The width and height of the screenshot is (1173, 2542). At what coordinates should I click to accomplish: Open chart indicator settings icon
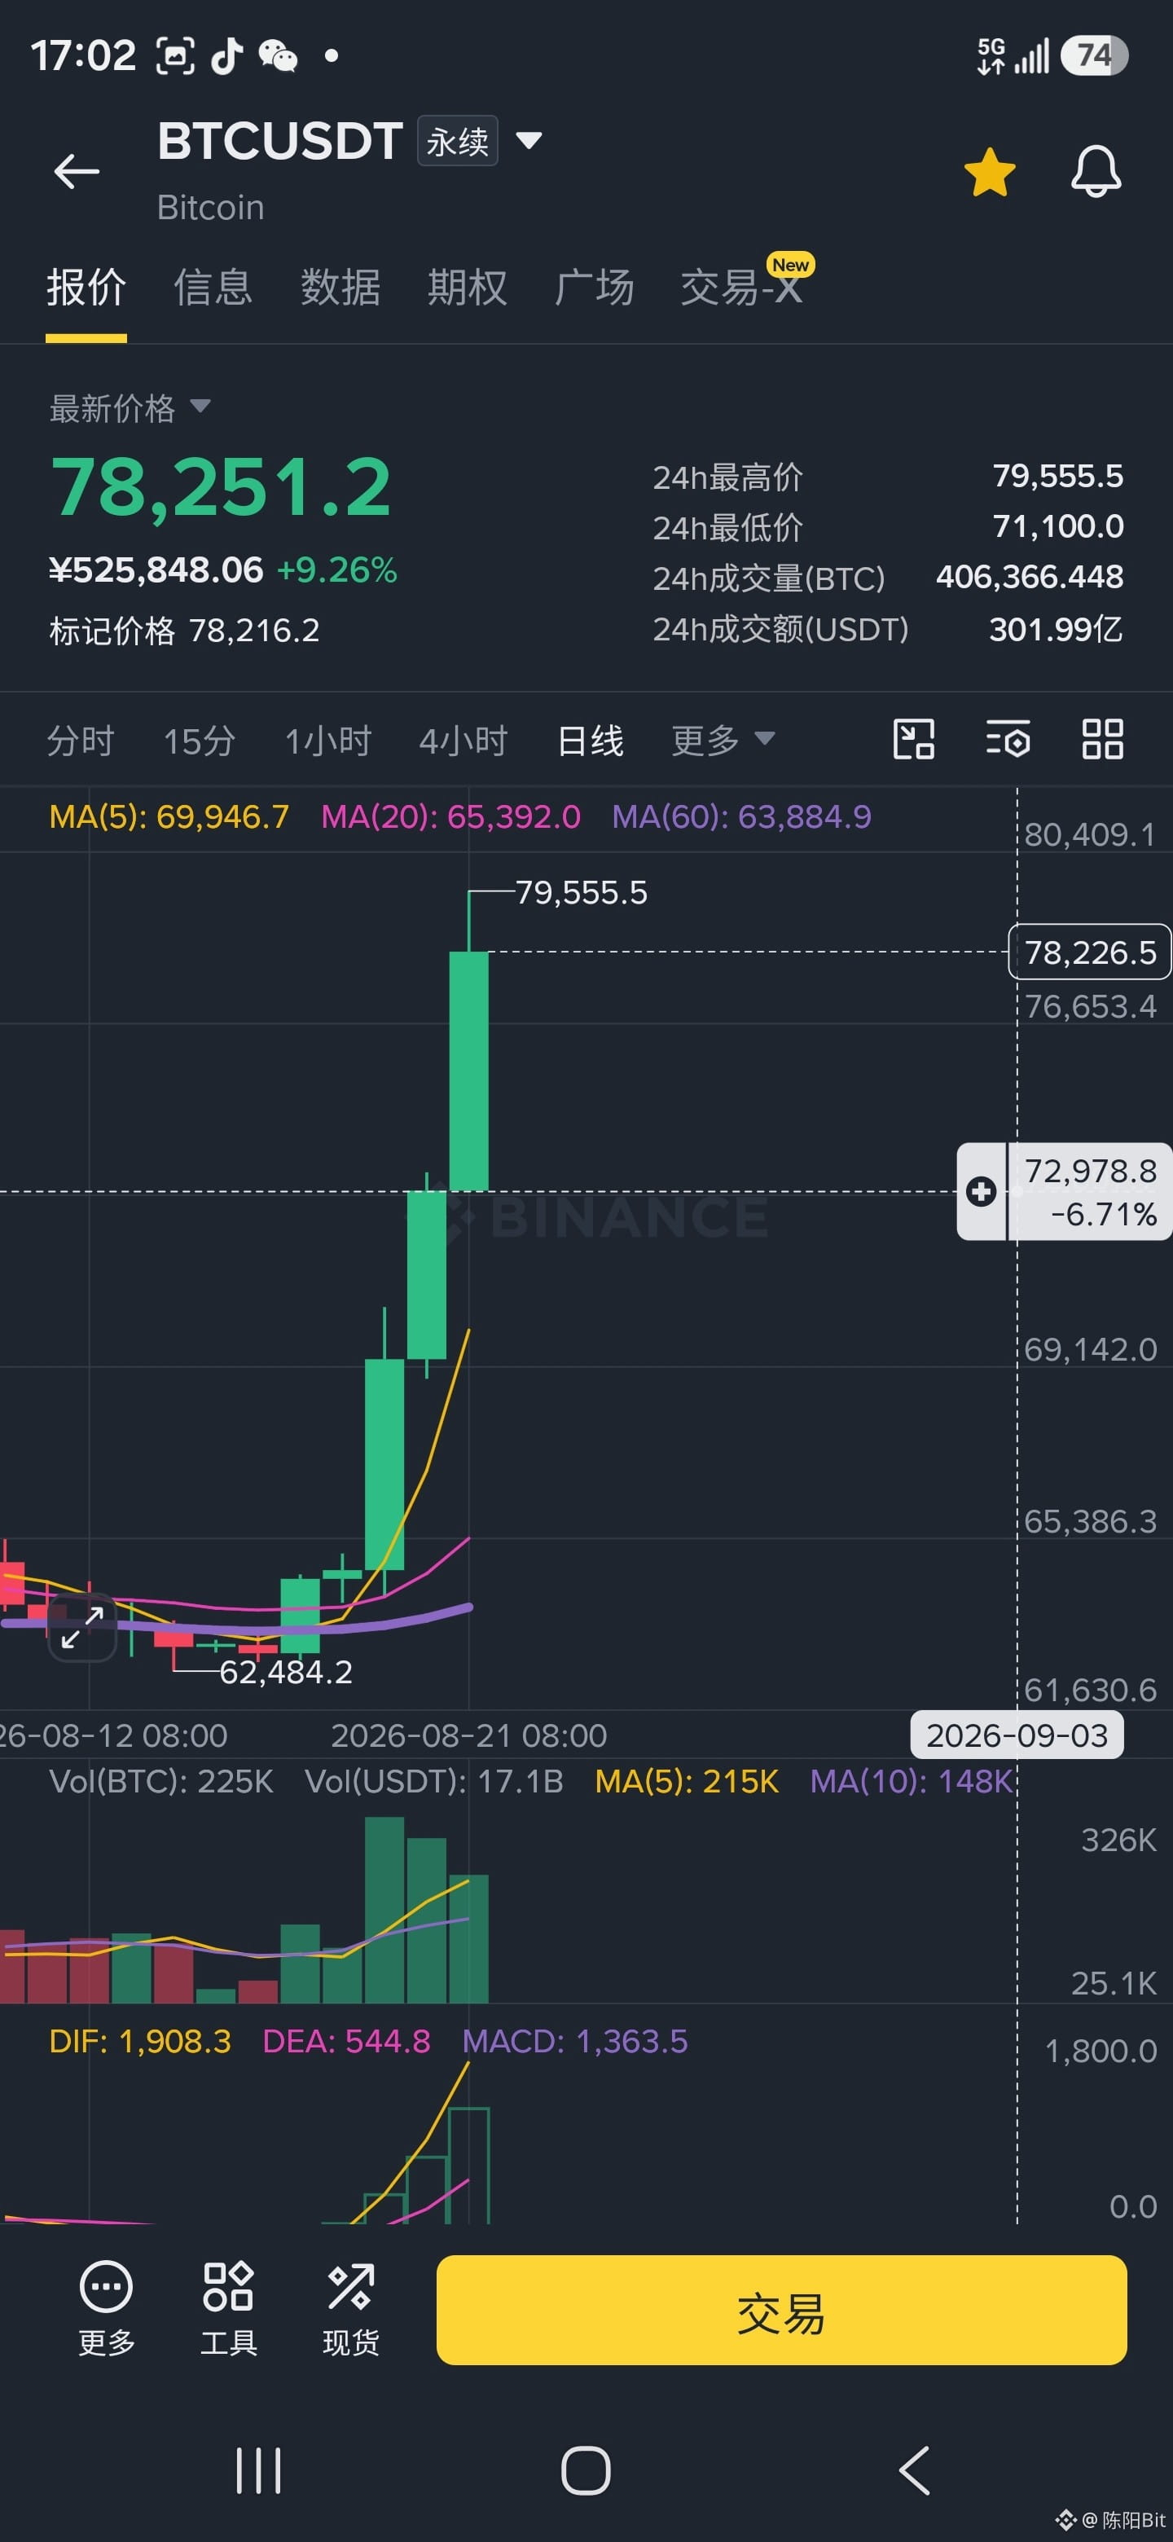(x=1008, y=739)
